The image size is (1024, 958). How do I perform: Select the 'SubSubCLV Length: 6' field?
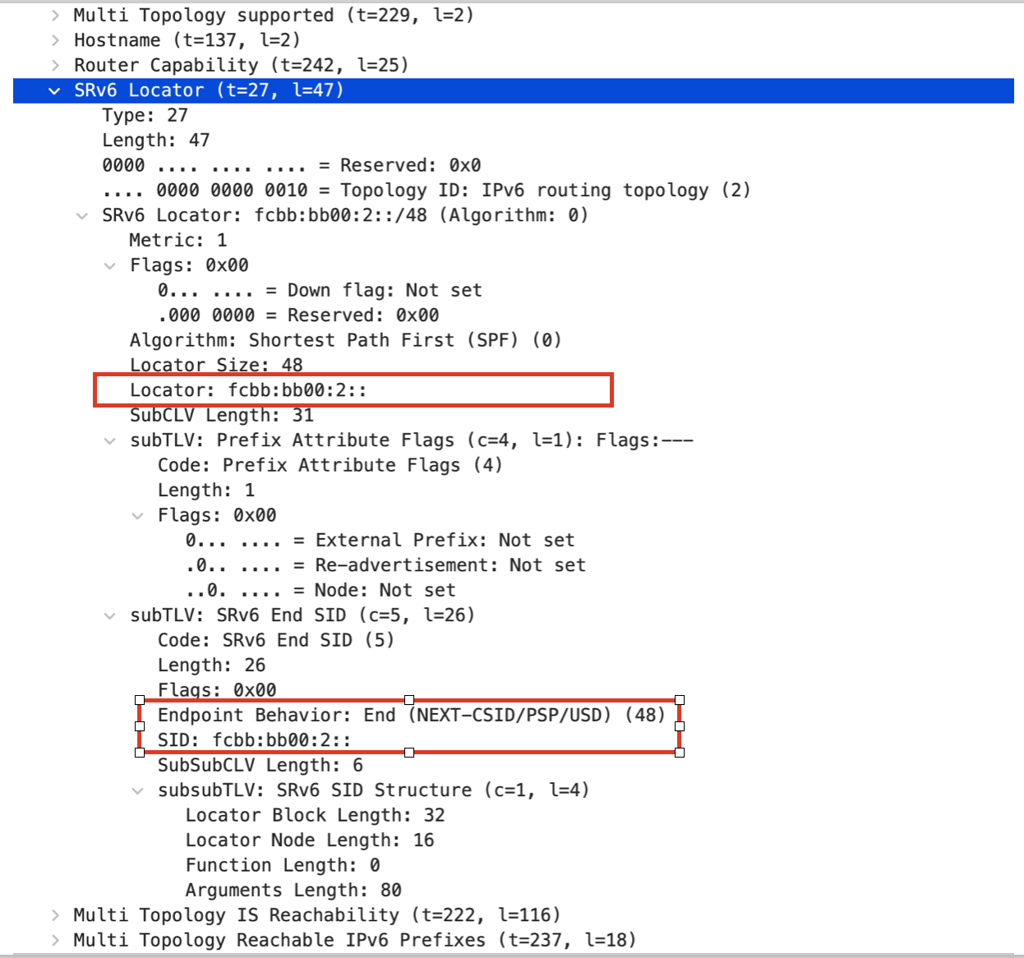click(261, 765)
